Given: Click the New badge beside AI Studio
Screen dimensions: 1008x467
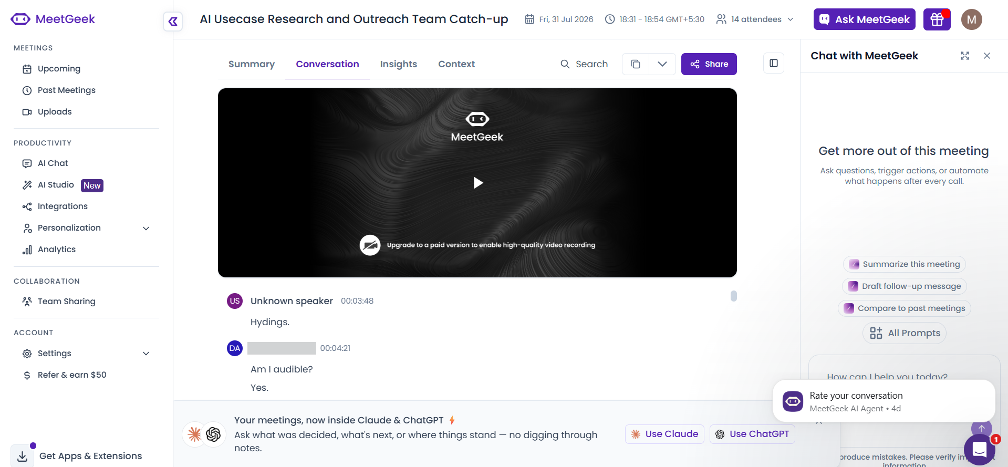Looking at the screenshot, I should pyautogui.click(x=92, y=185).
